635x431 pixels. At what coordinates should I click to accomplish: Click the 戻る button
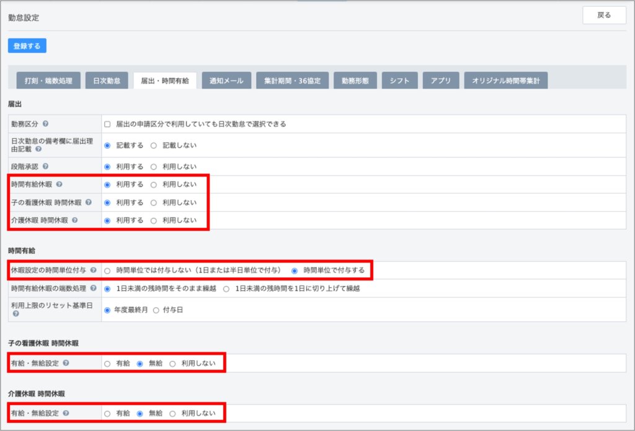[x=604, y=15]
